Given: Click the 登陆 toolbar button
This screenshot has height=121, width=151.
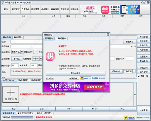Looking at the screenshot, I should pos(6,9).
